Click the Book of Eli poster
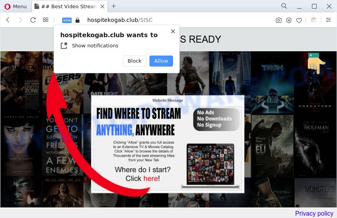 click(x=272, y=146)
